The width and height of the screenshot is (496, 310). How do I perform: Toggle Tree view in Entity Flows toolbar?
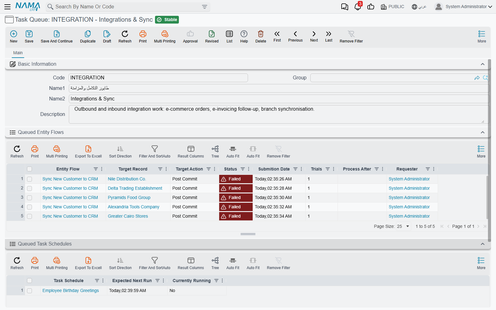[215, 149]
